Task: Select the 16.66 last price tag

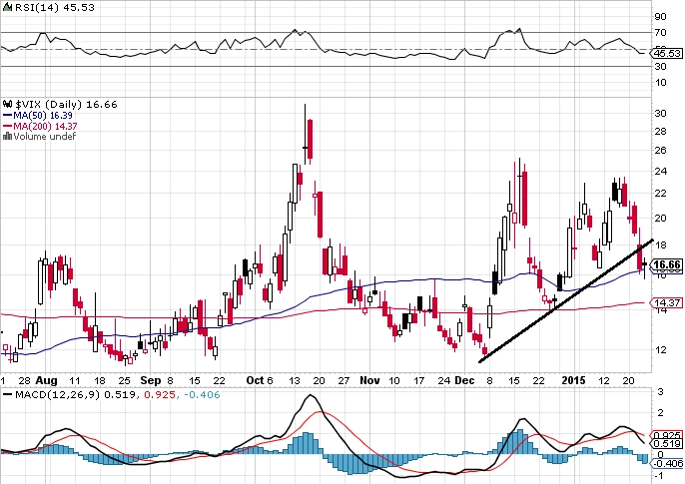Action: [x=668, y=264]
